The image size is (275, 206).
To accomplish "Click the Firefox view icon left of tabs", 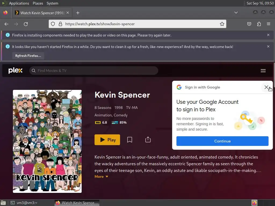I will 5,13.
